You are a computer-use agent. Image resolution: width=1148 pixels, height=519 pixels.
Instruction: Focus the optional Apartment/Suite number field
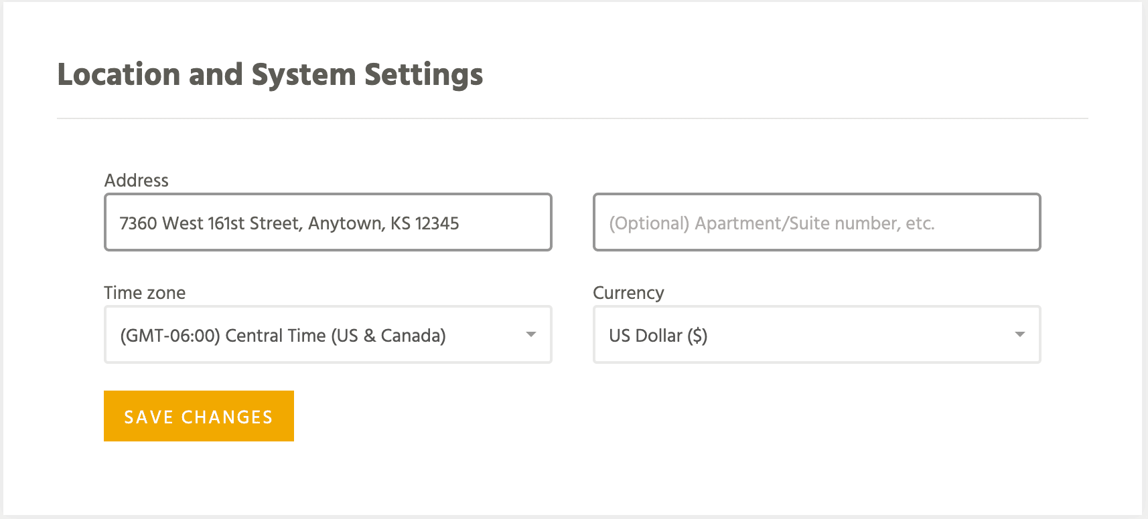pos(817,222)
